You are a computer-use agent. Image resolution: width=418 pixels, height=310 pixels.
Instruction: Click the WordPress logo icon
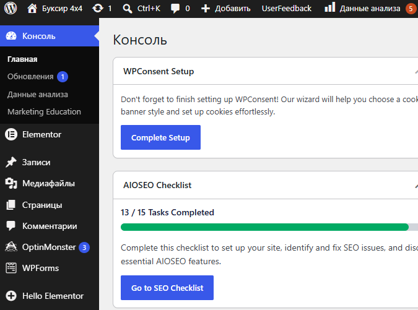coord(11,8)
